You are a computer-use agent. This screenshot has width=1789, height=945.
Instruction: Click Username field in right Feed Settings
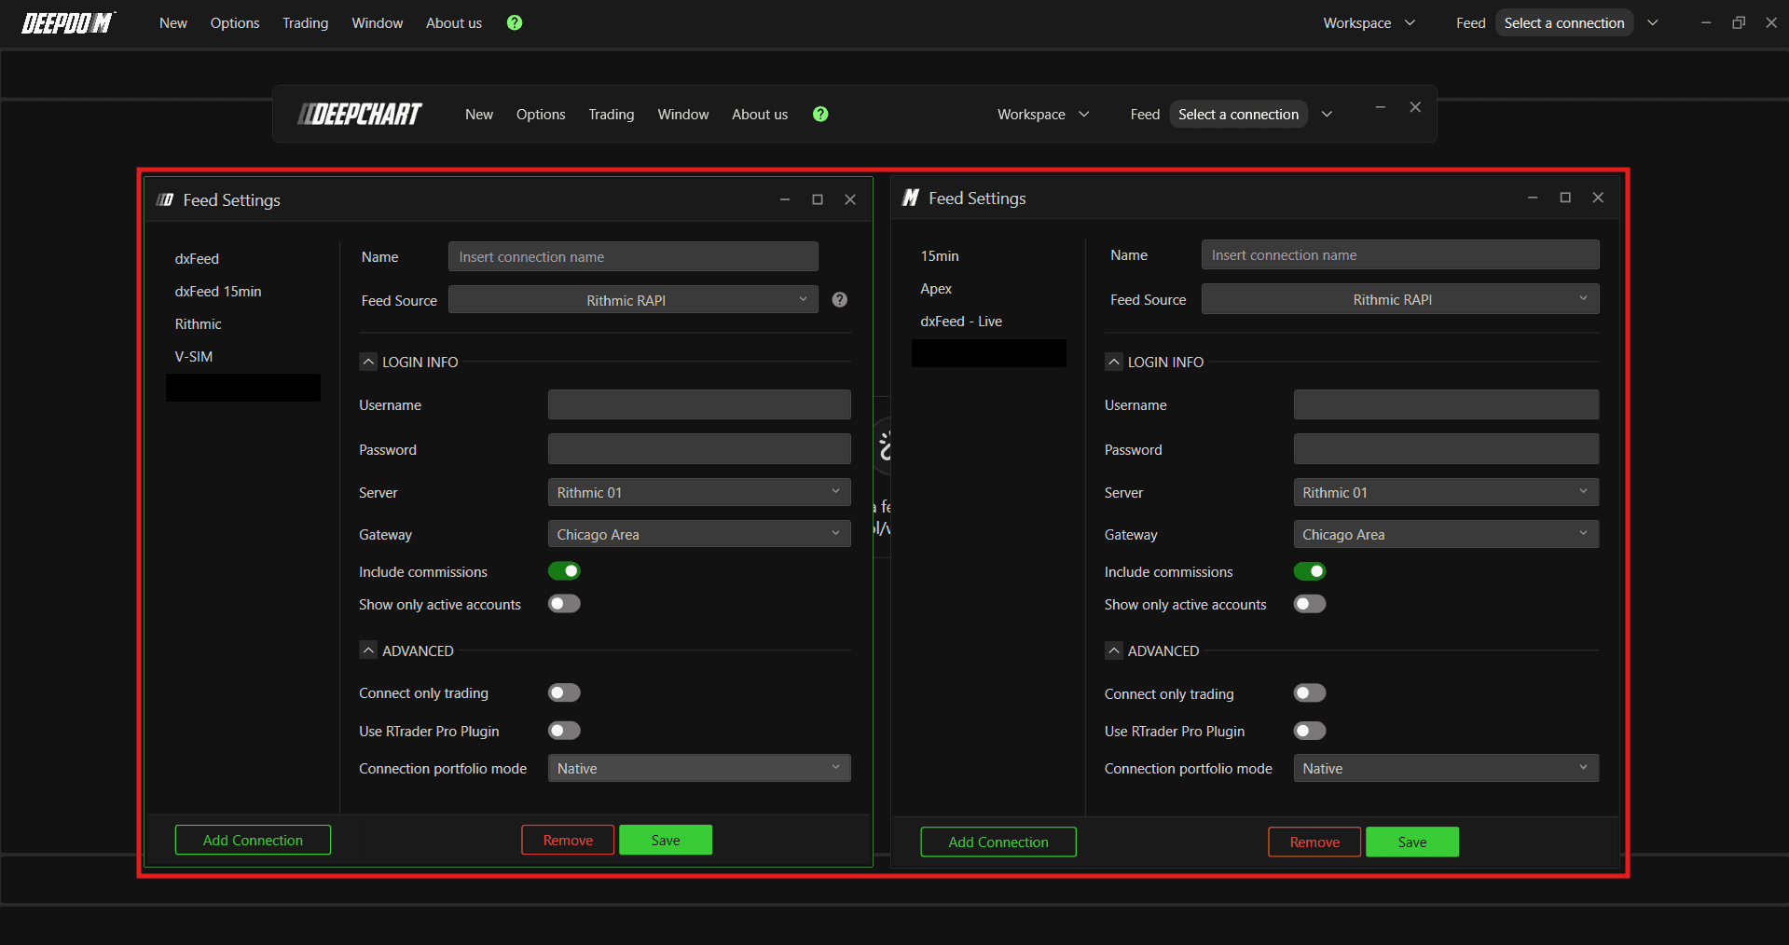coord(1446,404)
